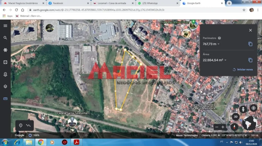Click the add placemark tool
The height and width of the screenshot is (146, 262).
(21, 125)
